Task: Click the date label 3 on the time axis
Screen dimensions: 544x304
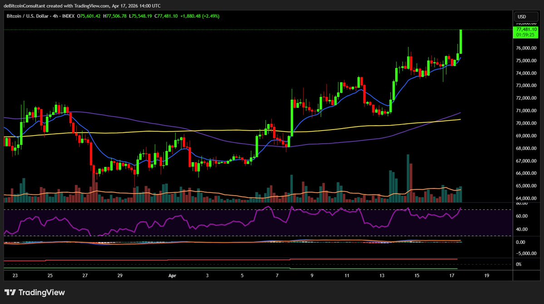Action: click(x=207, y=275)
